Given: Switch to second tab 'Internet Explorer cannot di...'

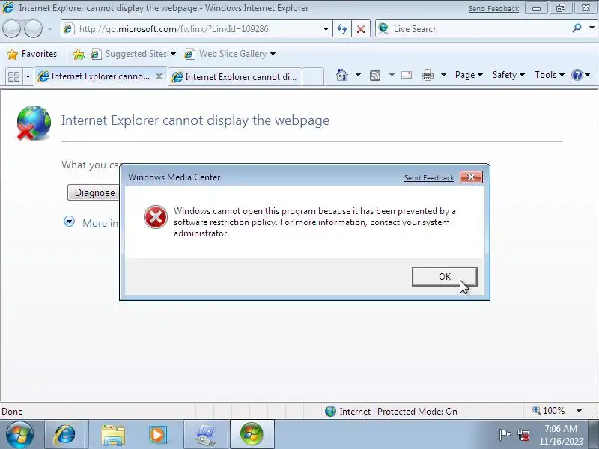Looking at the screenshot, I should pyautogui.click(x=234, y=77).
